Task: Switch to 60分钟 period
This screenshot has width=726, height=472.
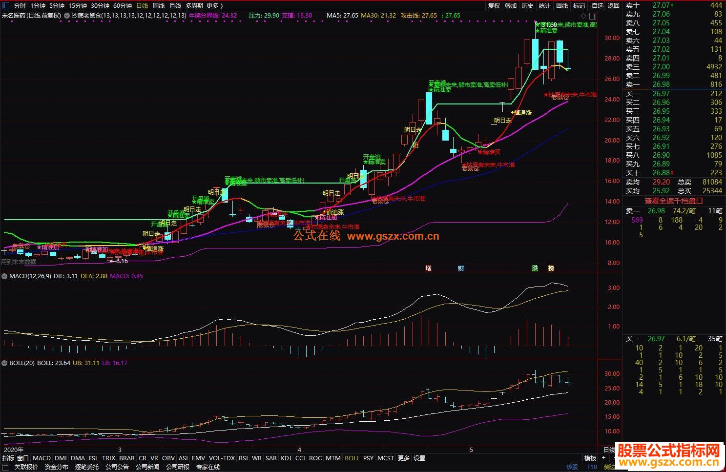Action: pyautogui.click(x=122, y=6)
